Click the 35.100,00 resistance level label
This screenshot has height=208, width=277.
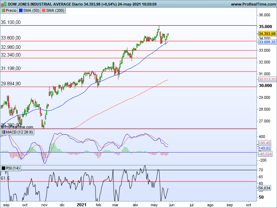tap(11, 22)
